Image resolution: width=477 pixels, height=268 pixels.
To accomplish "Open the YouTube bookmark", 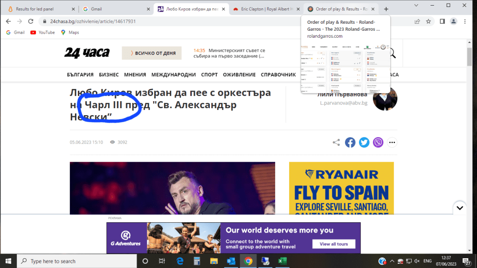I will coord(42,33).
